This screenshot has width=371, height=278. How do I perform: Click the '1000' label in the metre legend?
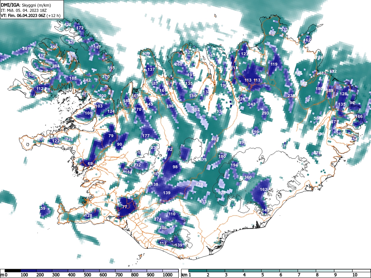click(x=168, y=275)
